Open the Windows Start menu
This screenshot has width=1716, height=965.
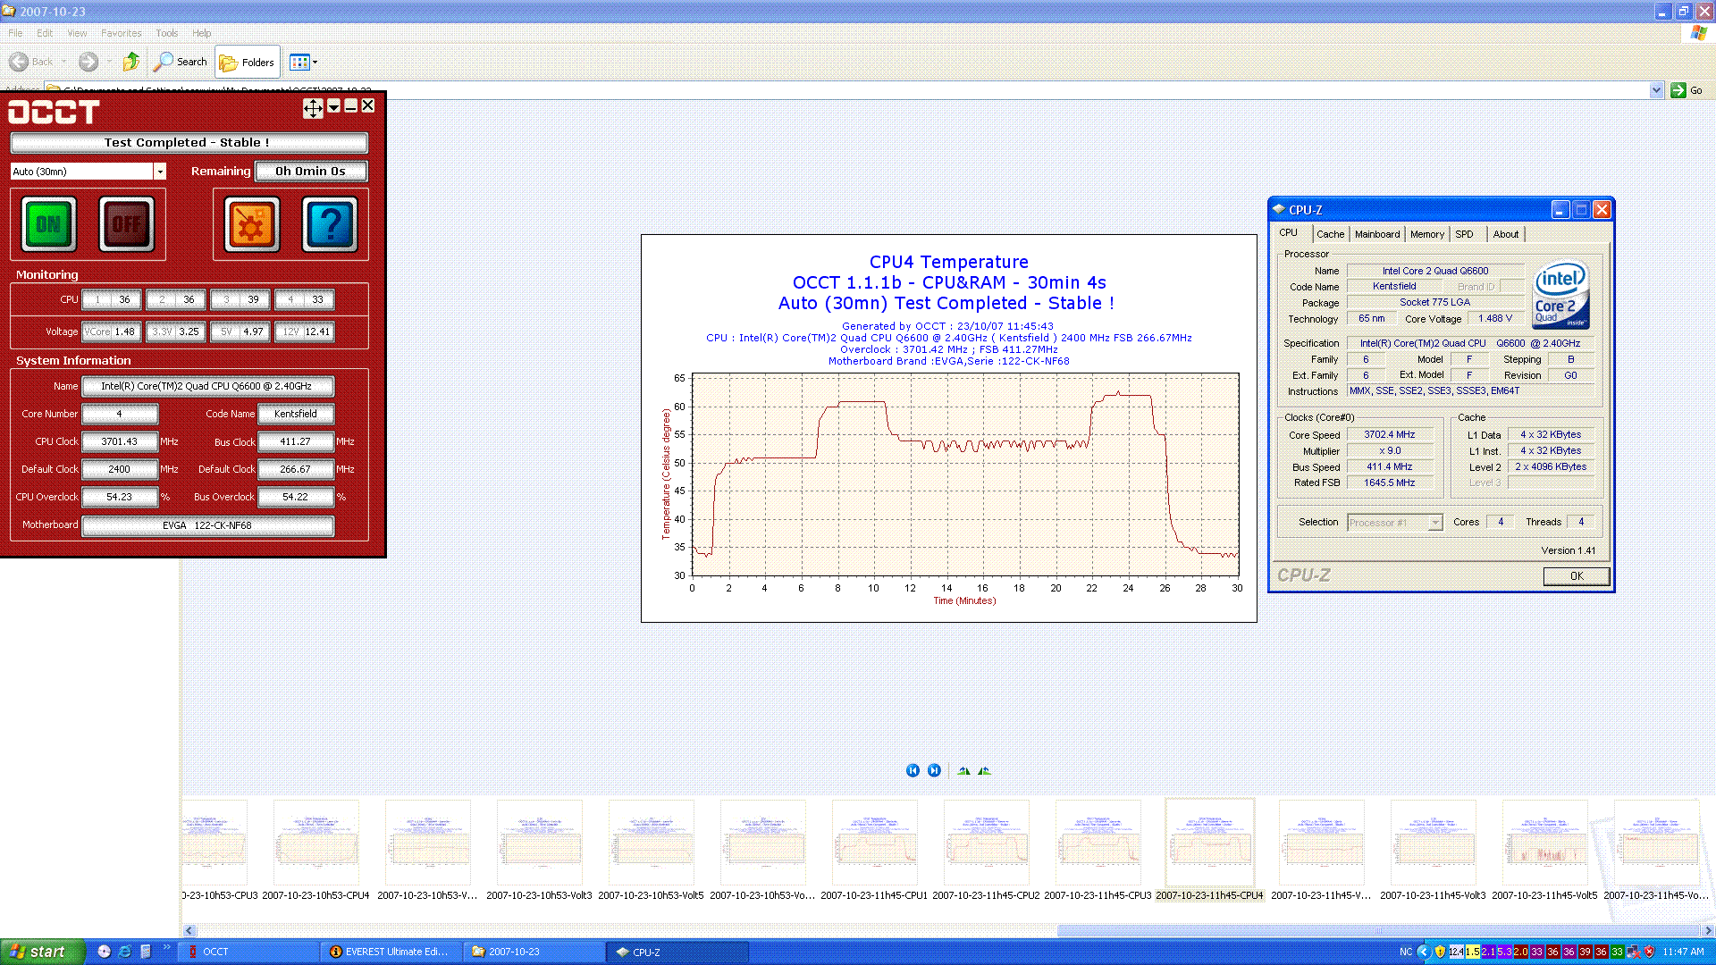(43, 952)
